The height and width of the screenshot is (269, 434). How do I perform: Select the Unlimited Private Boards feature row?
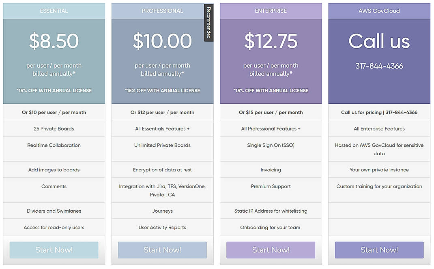(x=162, y=145)
